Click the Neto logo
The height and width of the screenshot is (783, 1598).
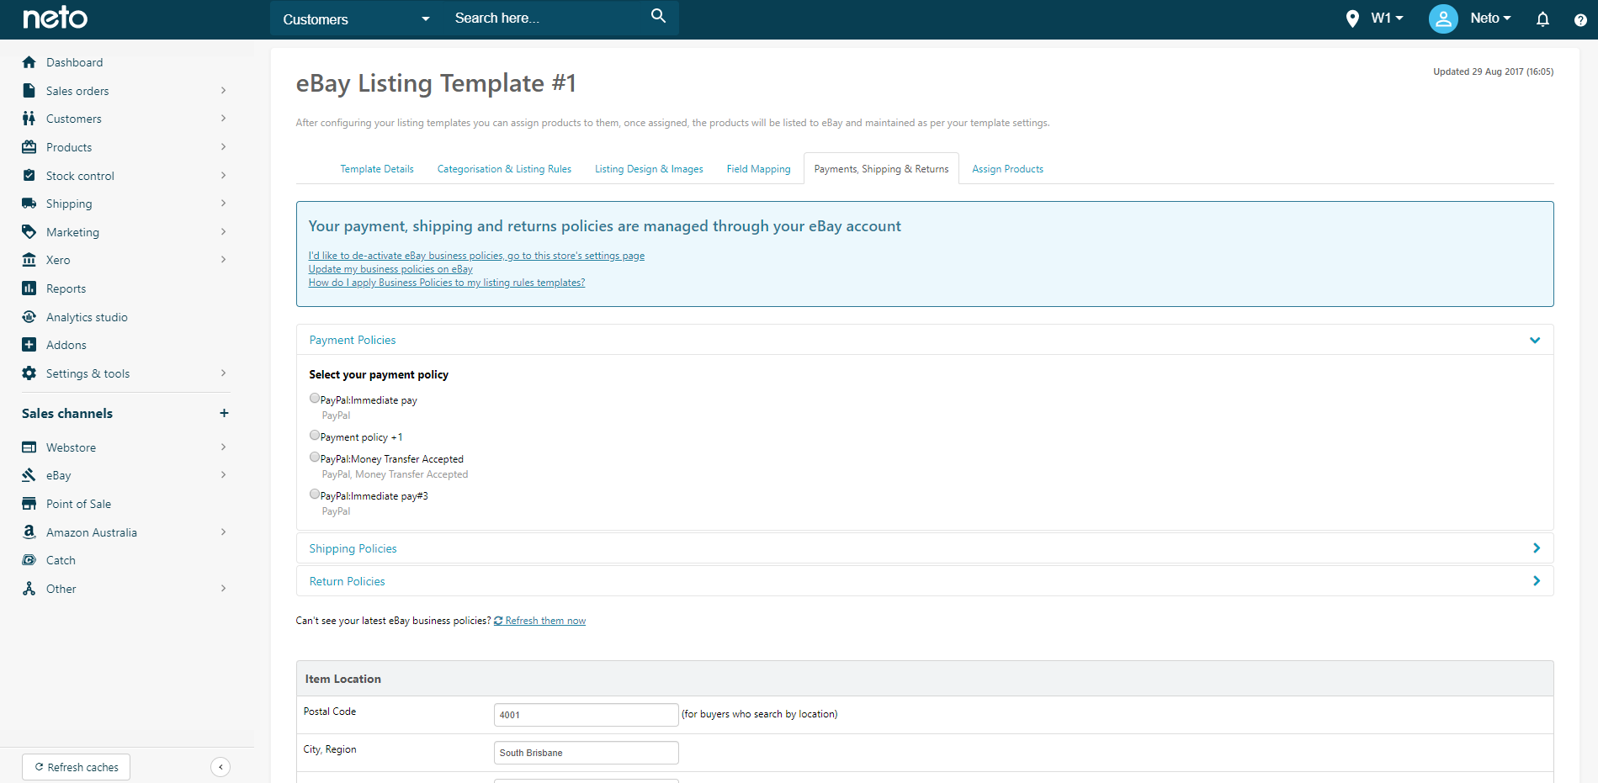pos(55,18)
